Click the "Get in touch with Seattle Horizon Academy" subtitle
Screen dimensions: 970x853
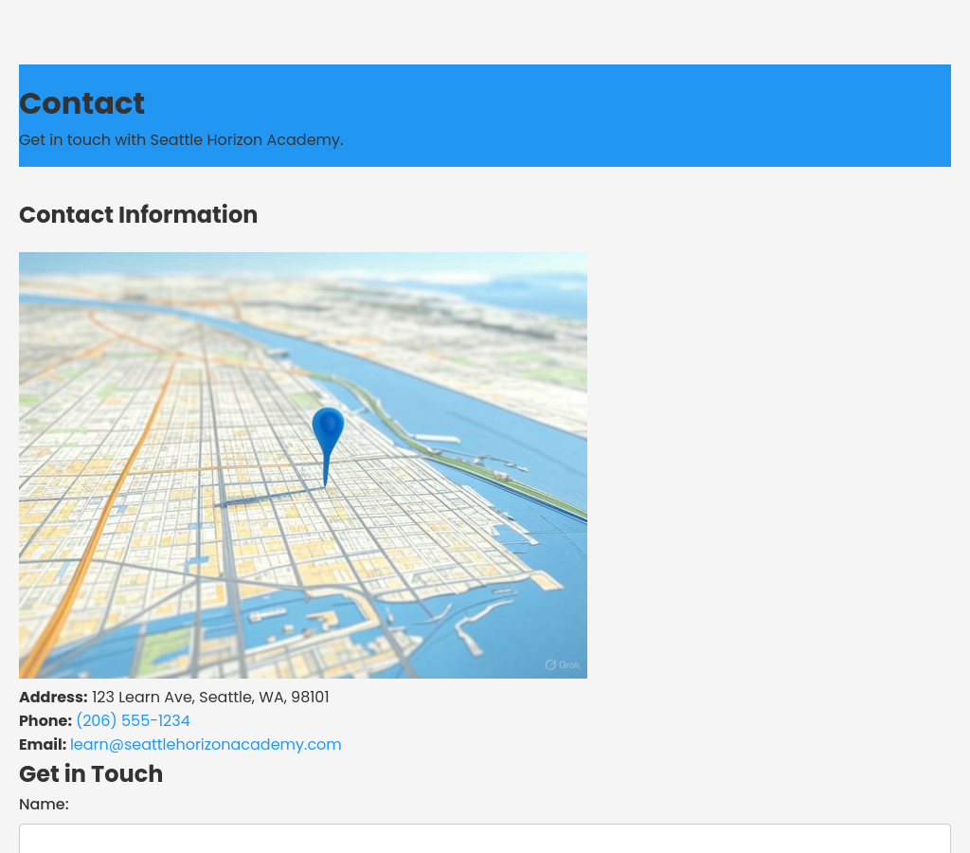point(181,140)
